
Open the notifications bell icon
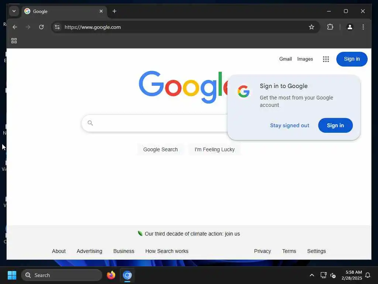[368, 275]
